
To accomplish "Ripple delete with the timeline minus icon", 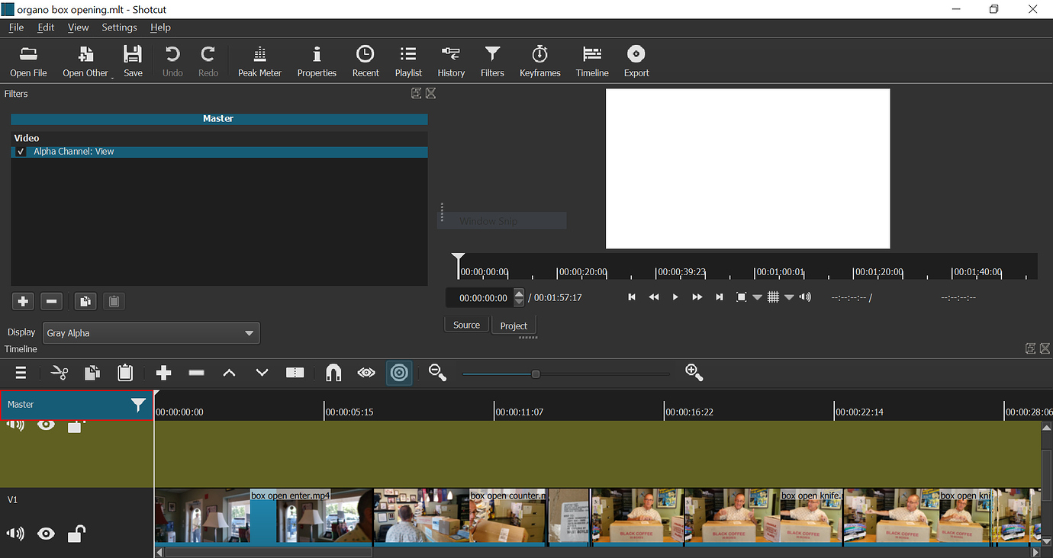I will click(x=196, y=373).
